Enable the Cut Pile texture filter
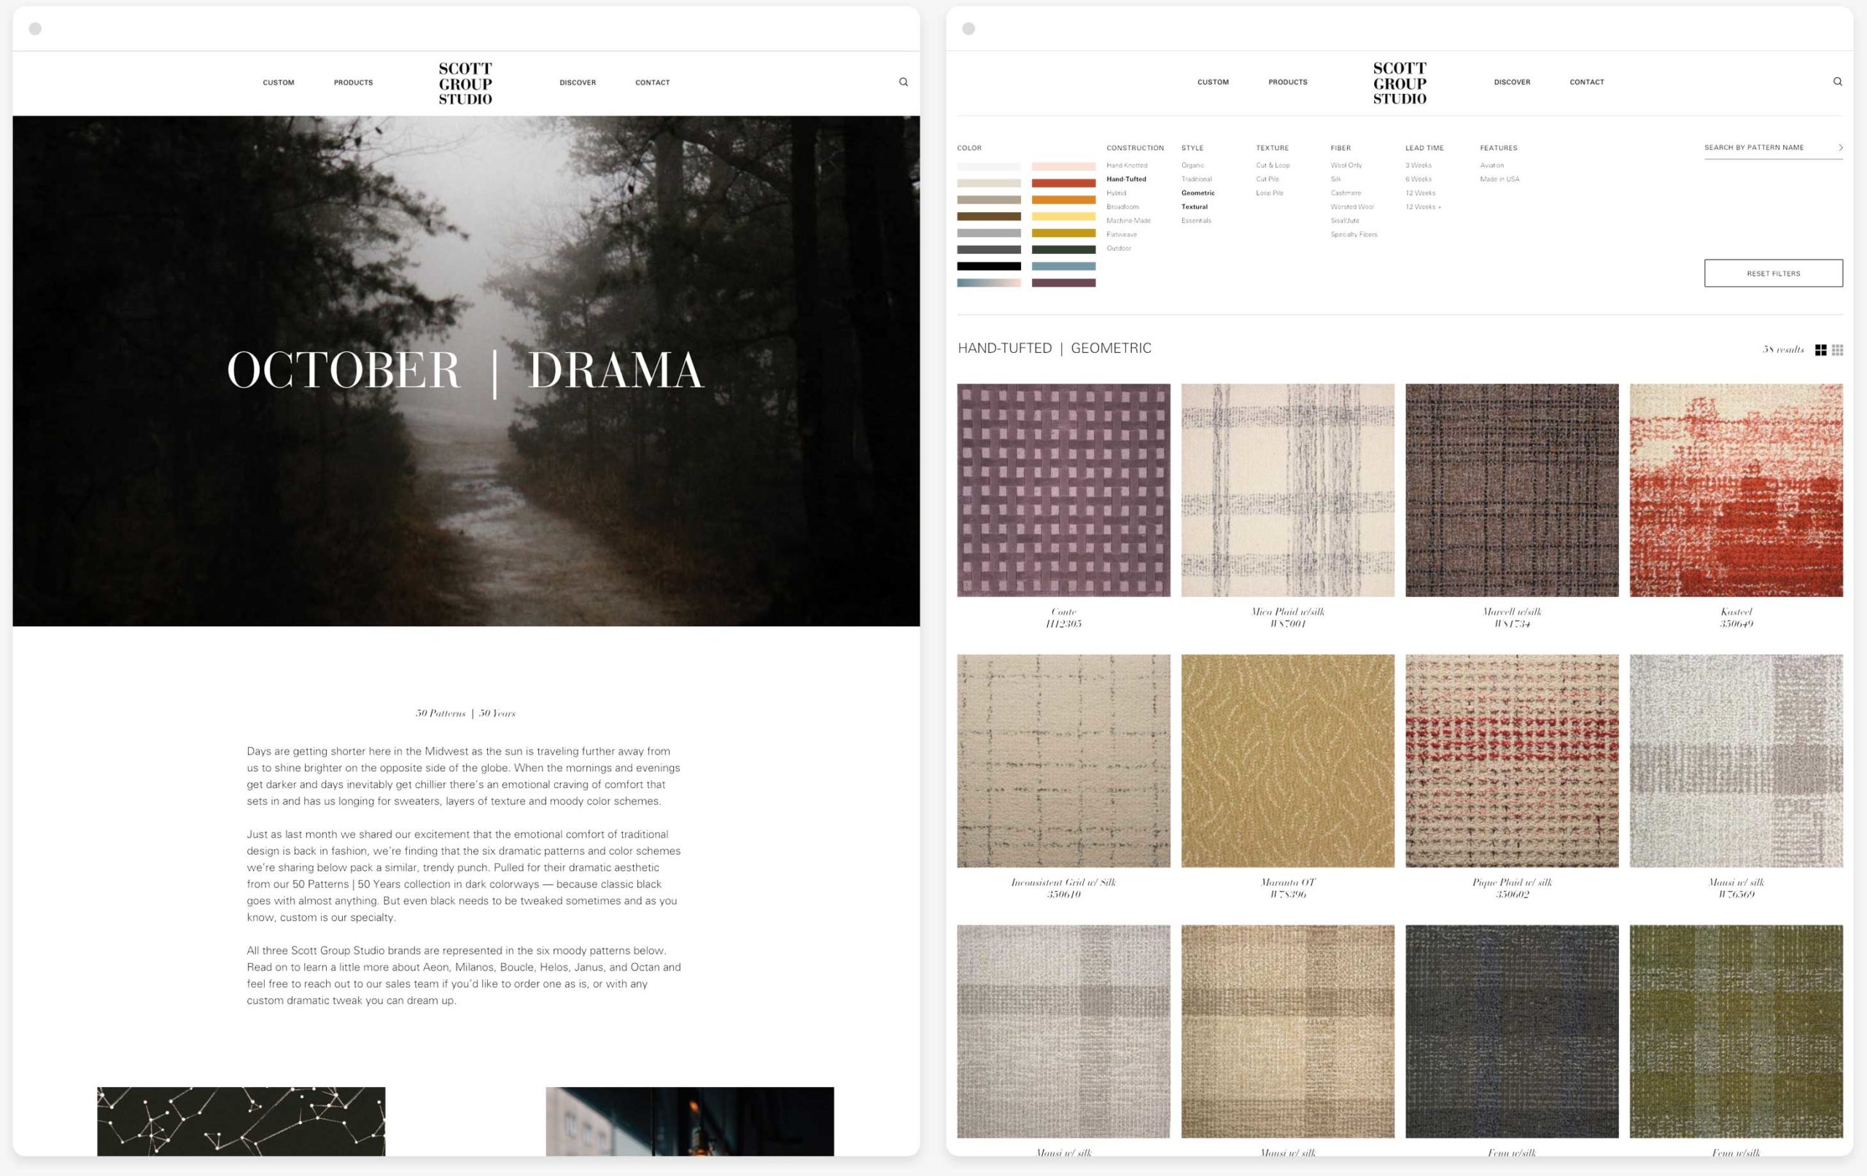The height and width of the screenshot is (1176, 1867). coord(1267,179)
